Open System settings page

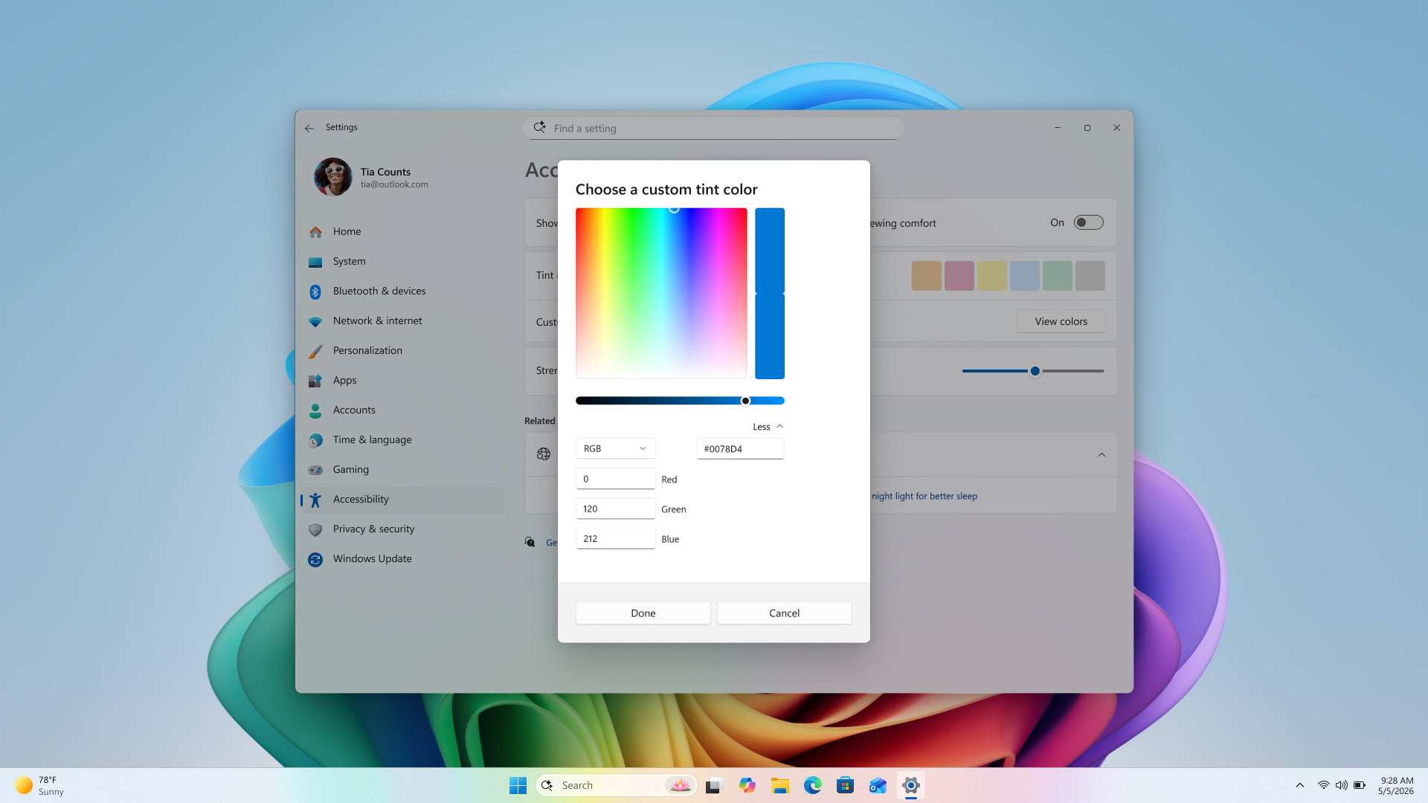click(402, 262)
